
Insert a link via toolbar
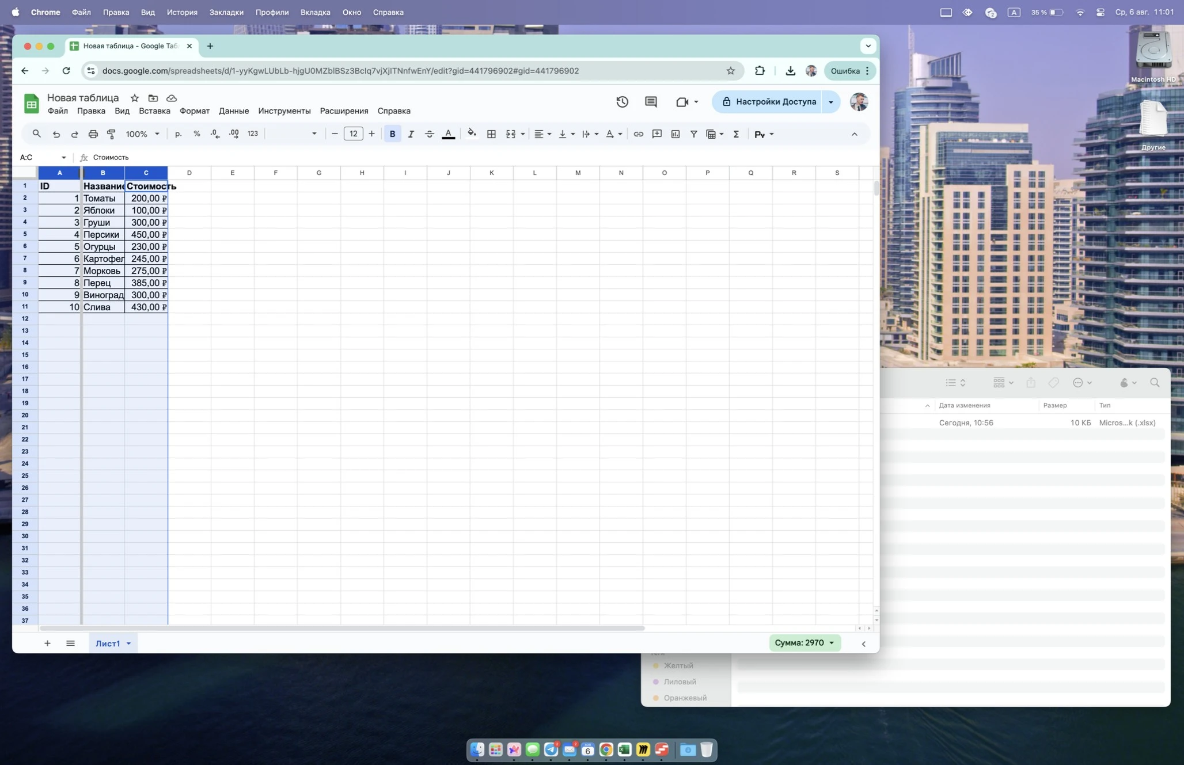coord(637,134)
